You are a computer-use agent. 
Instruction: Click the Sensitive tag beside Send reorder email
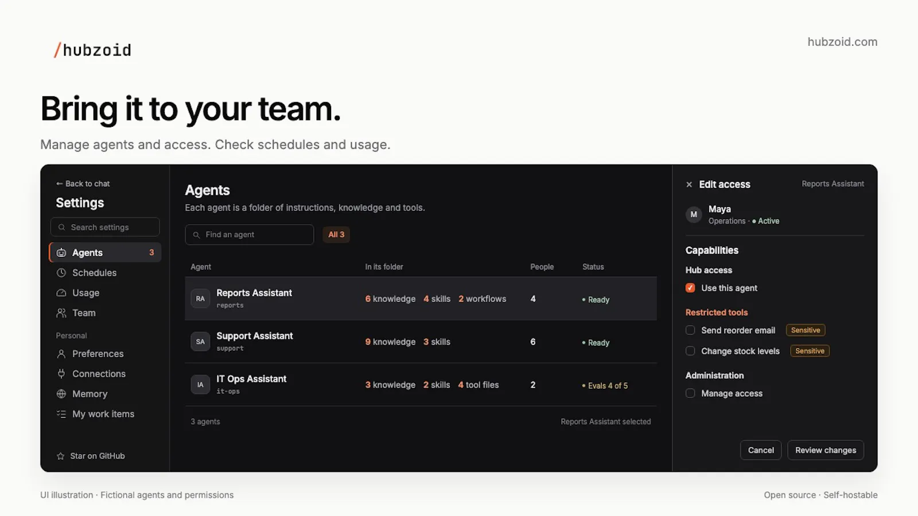click(806, 330)
